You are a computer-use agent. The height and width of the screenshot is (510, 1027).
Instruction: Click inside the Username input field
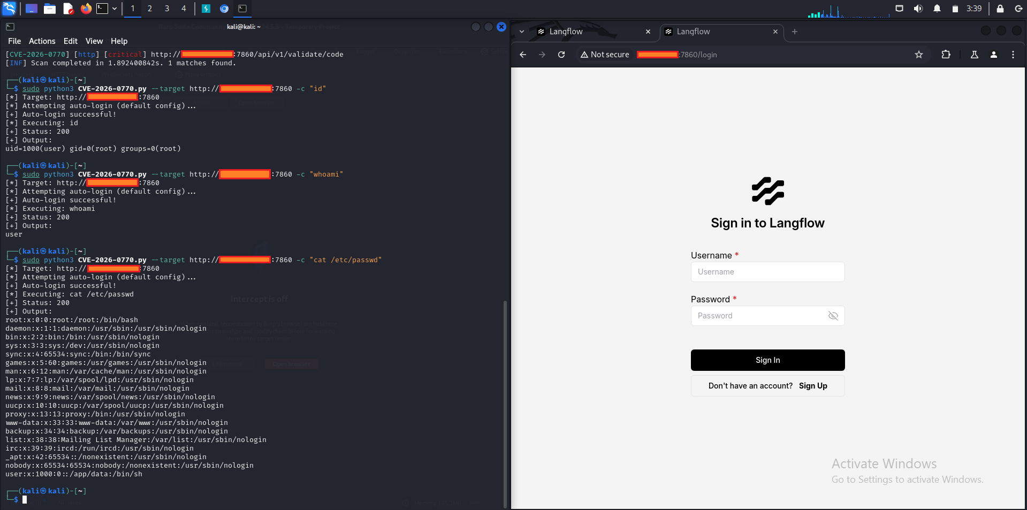(x=767, y=272)
